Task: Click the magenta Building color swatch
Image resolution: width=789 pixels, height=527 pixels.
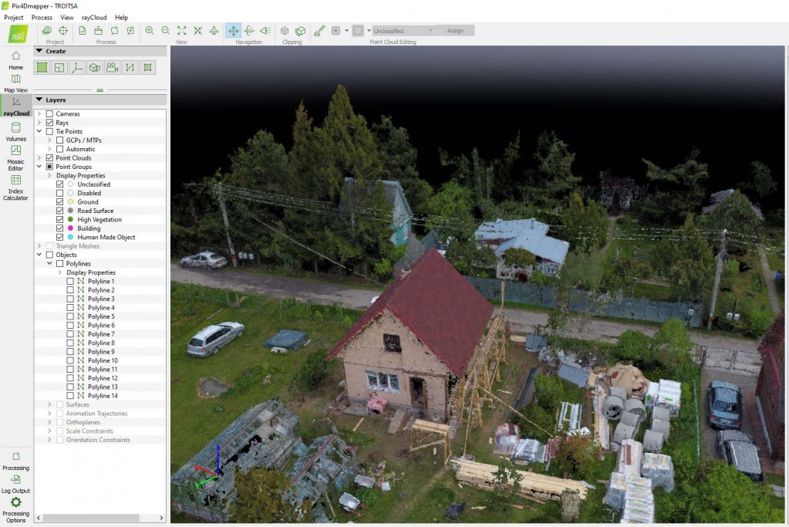Action: click(70, 228)
